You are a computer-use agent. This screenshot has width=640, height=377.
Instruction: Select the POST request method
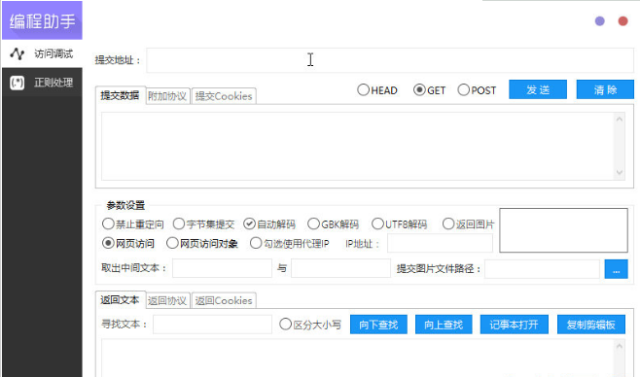click(477, 90)
